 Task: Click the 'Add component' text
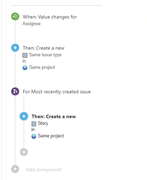tap(44, 170)
